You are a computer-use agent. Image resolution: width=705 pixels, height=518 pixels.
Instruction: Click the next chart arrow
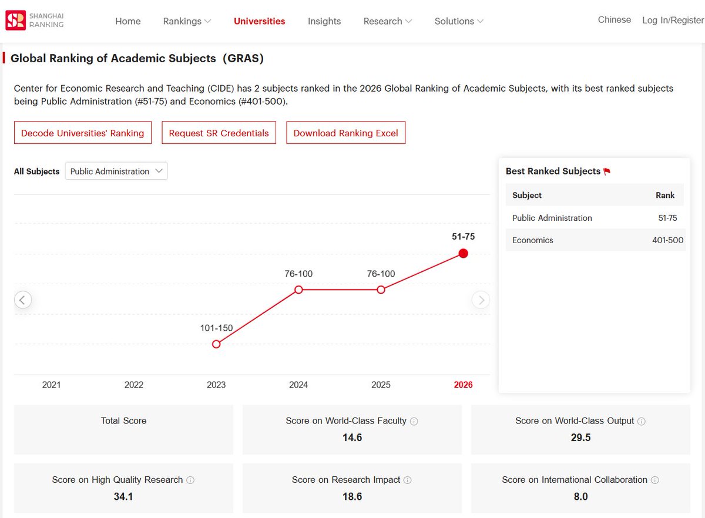tap(481, 300)
